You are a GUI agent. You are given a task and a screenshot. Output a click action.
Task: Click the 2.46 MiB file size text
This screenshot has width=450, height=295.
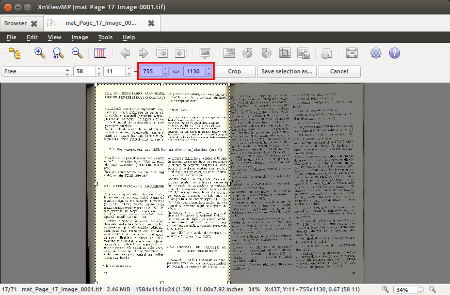(118, 289)
